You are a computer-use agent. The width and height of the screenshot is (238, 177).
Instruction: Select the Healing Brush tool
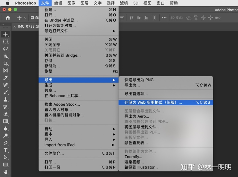(6, 85)
